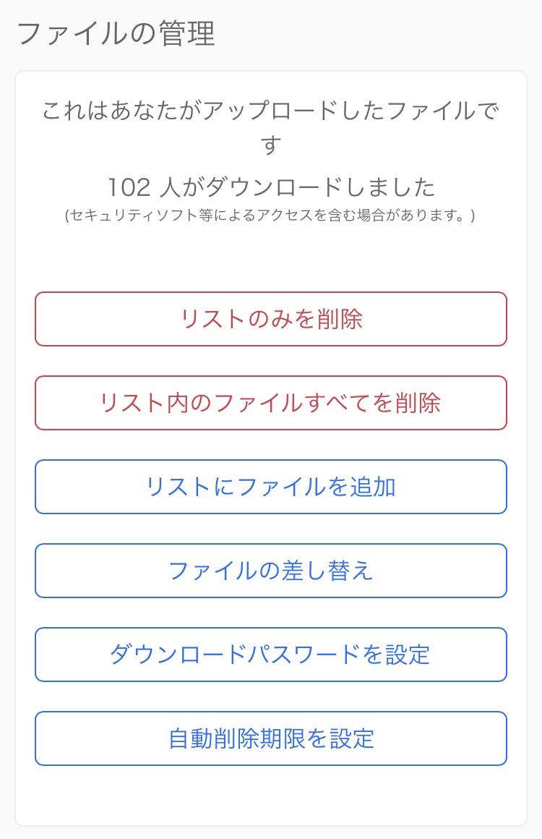This screenshot has width=542, height=839.
Task: Tap 自動削除期限を設定 button
Action: pyautogui.click(x=271, y=738)
